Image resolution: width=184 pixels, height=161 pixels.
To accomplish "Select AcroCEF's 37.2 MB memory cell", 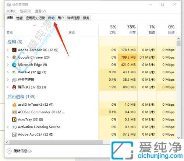I will coord(128,134).
